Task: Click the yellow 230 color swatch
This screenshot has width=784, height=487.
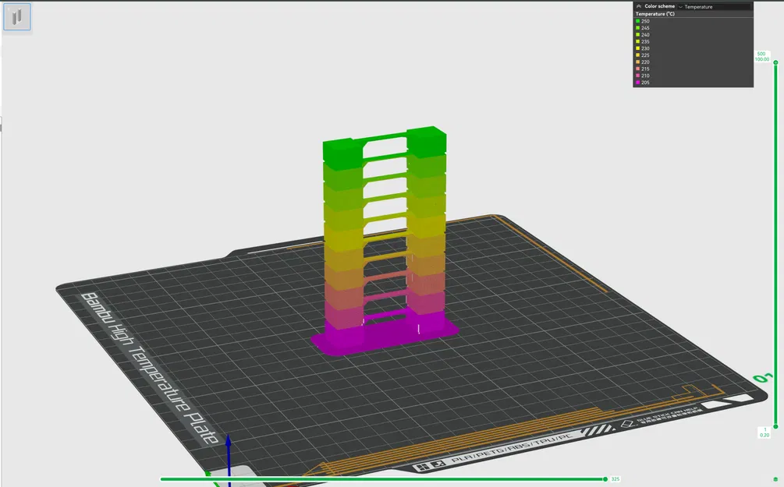Action: tap(638, 48)
